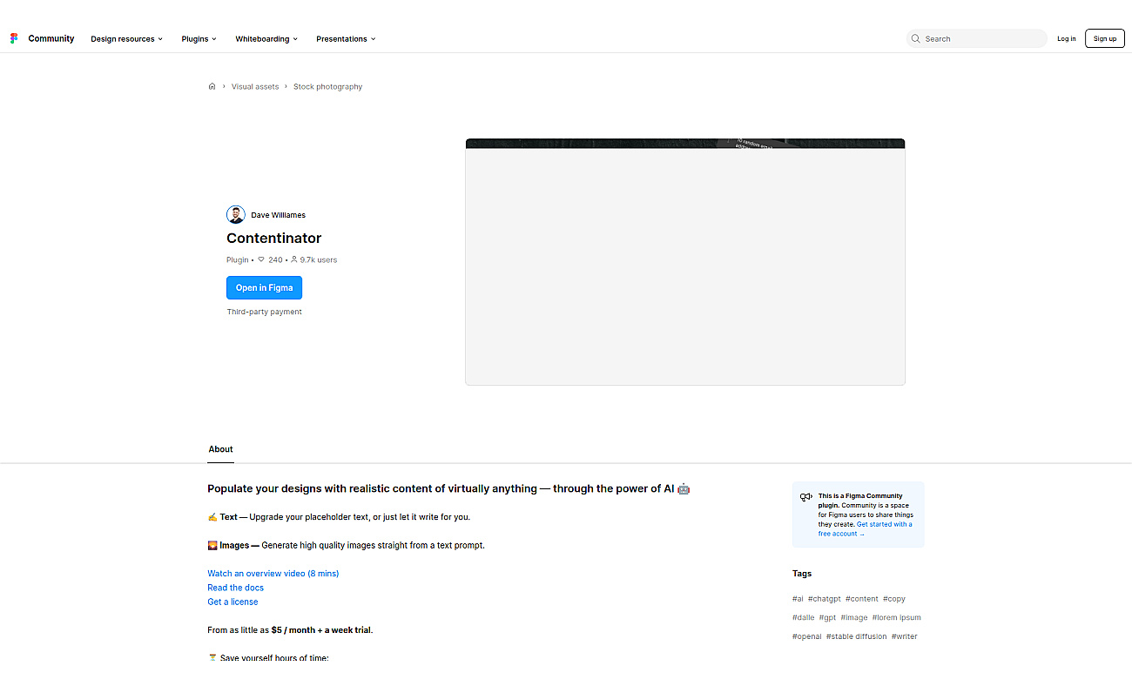The image size is (1132, 686).
Task: Select the #dalle tag
Action: [x=804, y=617]
